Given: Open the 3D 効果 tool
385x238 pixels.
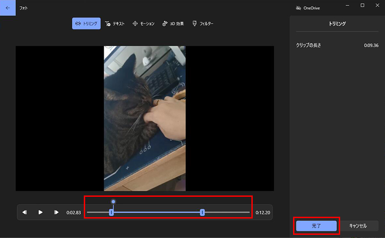Looking at the screenshot, I should [x=173, y=24].
